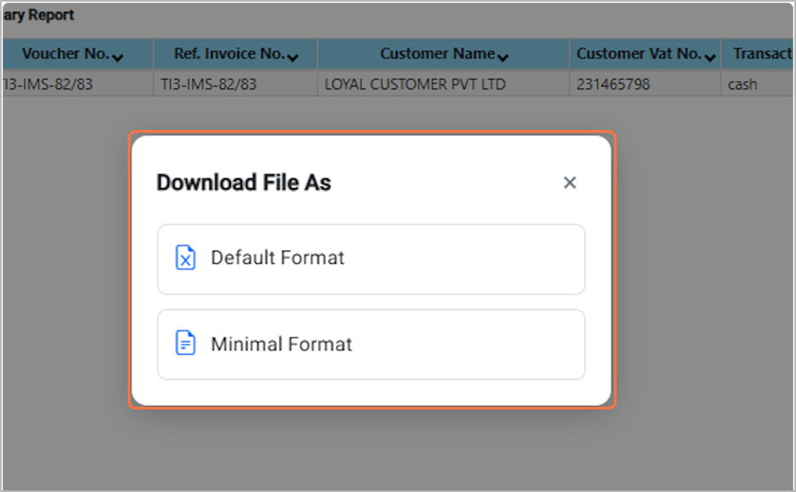
Task: Choose the Minimal Format label text
Action: pyautogui.click(x=281, y=344)
